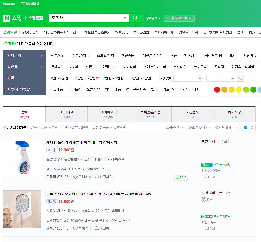Sort by 리뷰 많은순
Screen dimensions: 261x242
click(x=80, y=127)
